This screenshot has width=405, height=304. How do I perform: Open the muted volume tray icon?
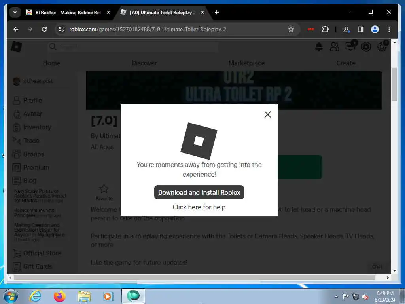(365, 297)
